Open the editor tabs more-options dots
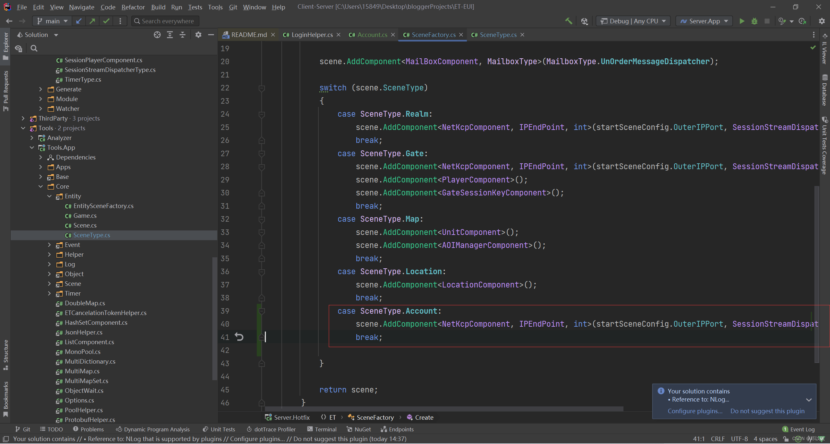 pyautogui.click(x=813, y=35)
